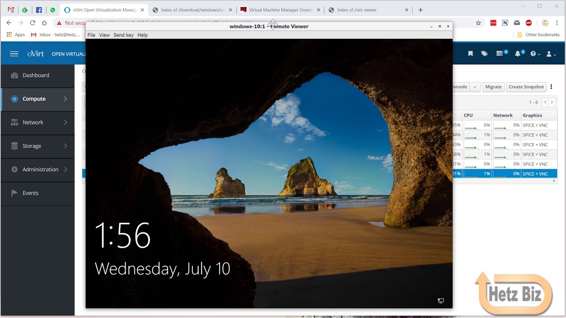566x318 pixels.
Task: Bookmark this page with the star icon
Action: coord(478,23)
